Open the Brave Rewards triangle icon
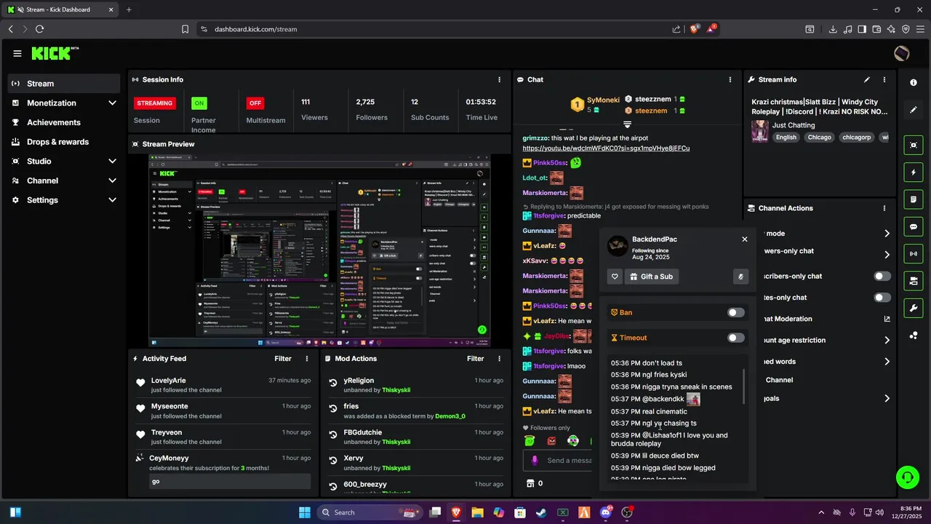 click(712, 29)
